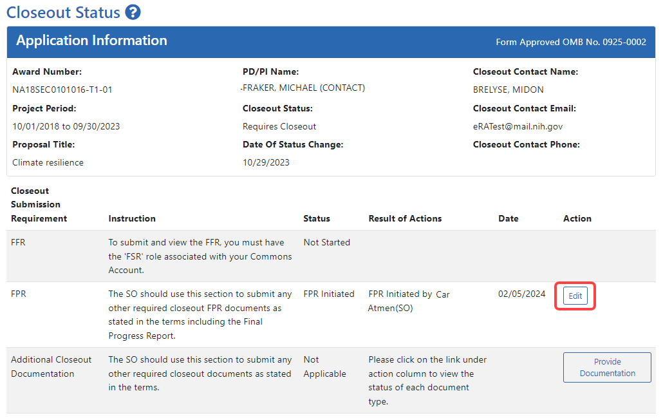Click Form Approved OMB No. 0925-0002 text
The height and width of the screenshot is (418, 663).
coord(570,42)
